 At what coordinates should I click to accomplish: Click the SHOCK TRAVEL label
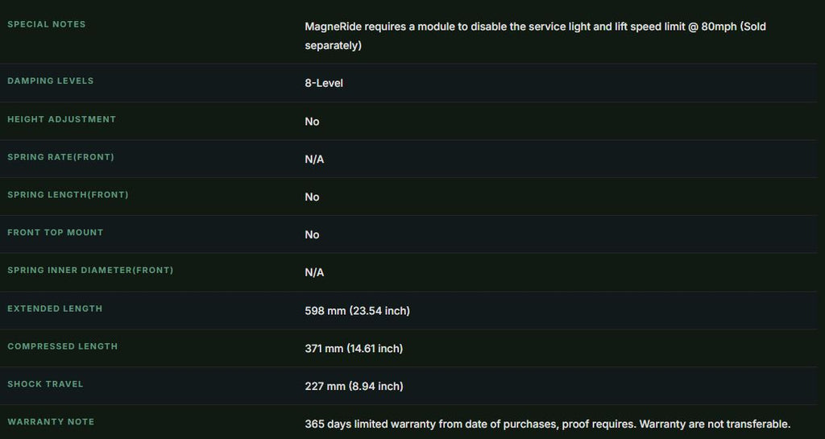tap(45, 384)
